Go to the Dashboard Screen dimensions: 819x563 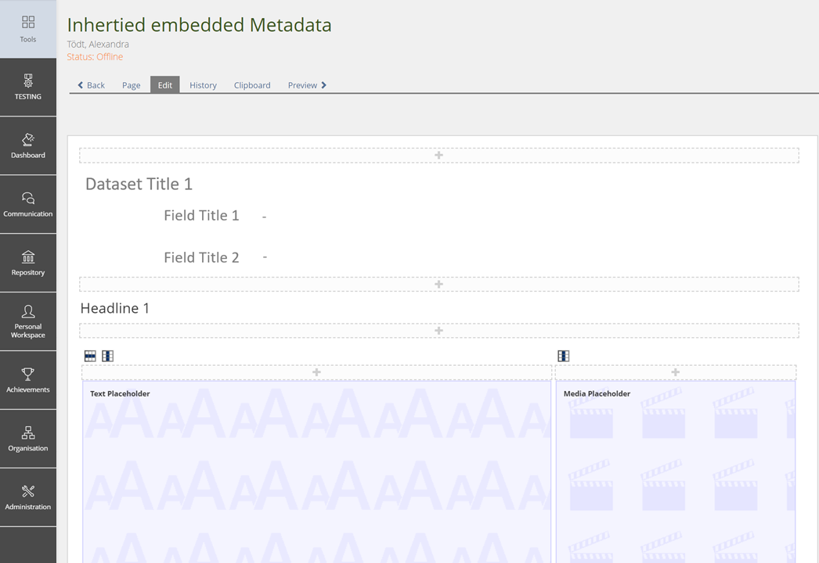(28, 145)
